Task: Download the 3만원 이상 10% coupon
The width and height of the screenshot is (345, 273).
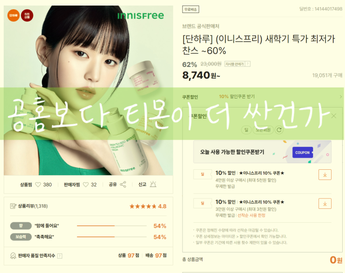Action: point(325,204)
